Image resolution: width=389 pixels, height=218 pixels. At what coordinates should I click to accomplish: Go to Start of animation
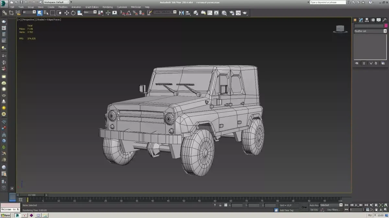tap(347, 205)
